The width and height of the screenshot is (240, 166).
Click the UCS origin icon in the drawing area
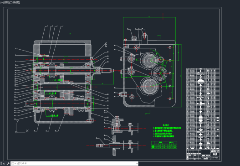pos(16,132)
